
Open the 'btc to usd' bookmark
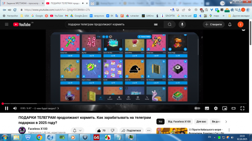[184, 16]
